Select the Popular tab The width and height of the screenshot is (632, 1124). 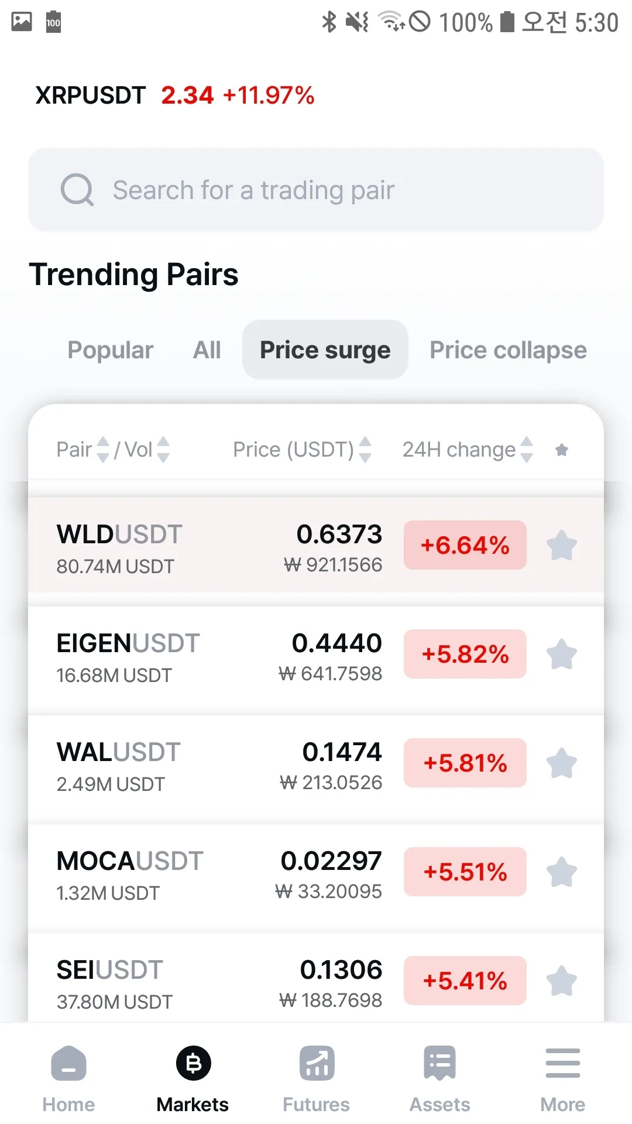(x=111, y=350)
